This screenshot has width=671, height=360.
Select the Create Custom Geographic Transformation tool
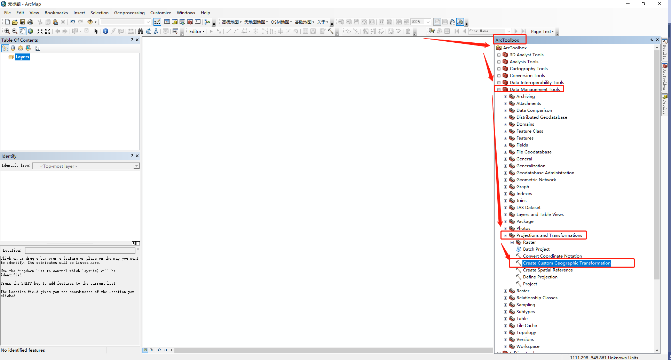567,263
